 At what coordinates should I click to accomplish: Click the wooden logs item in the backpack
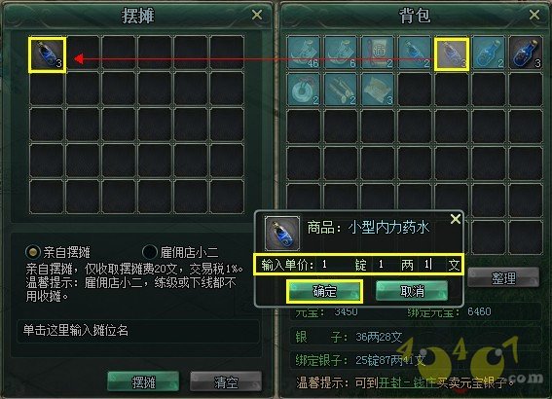(x=341, y=90)
